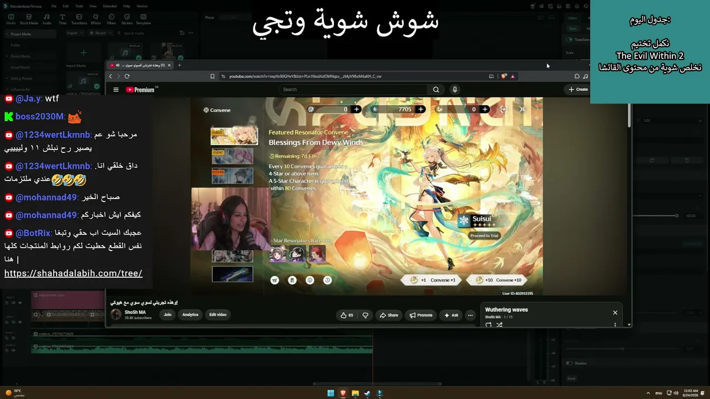Open Steam from the taskbar
Image resolution: width=710 pixels, height=399 pixels.
click(367, 393)
